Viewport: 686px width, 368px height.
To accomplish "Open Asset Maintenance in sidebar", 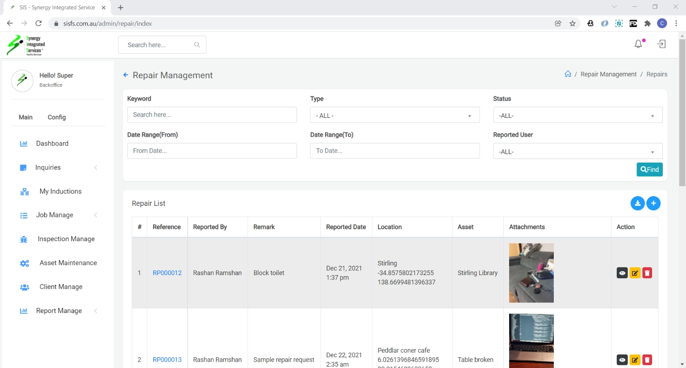I will pyautogui.click(x=68, y=263).
